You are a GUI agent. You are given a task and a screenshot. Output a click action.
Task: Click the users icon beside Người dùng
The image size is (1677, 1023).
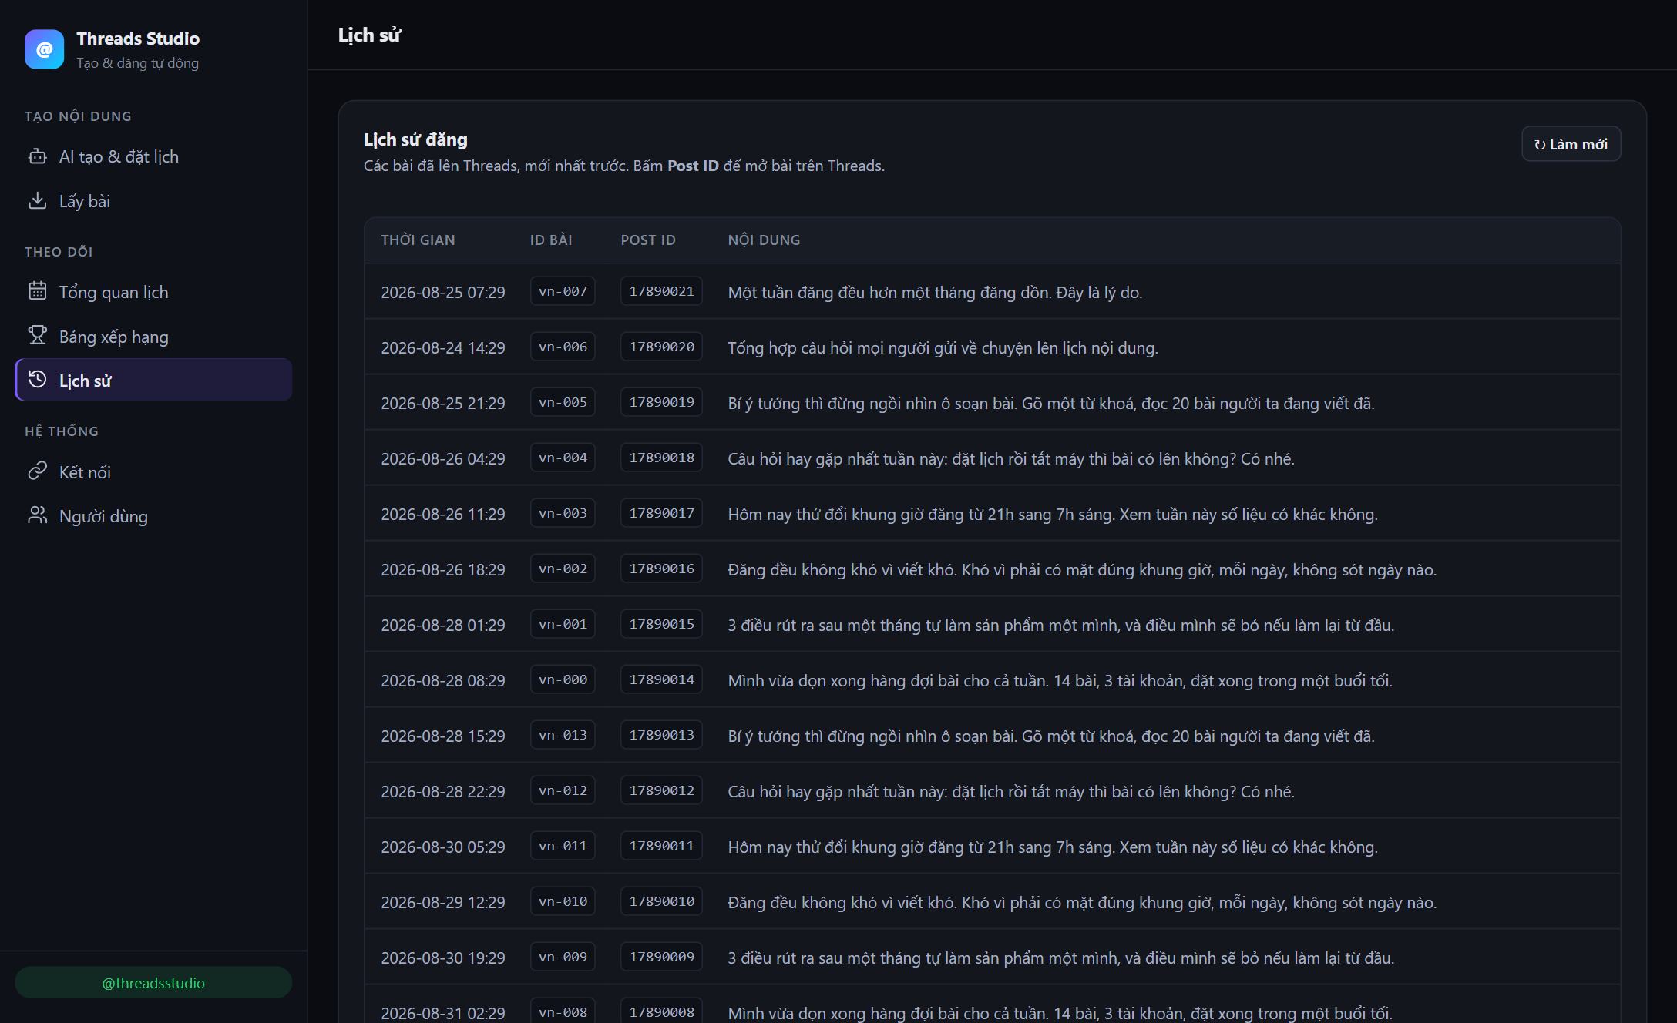pyautogui.click(x=37, y=515)
